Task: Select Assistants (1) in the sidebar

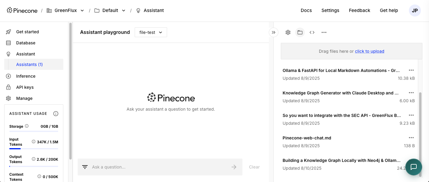Action: click(x=29, y=64)
